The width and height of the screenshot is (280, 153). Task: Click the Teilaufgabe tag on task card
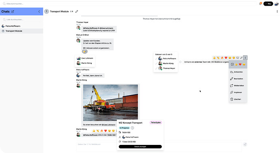coord(156,123)
